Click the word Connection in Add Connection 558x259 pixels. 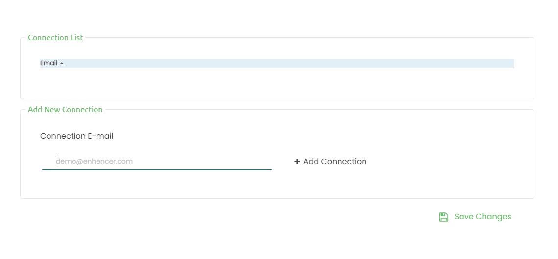pyautogui.click(x=344, y=162)
